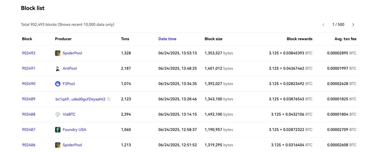Select the 2,187 transactions count
Viewport: 371px width, 152px height.
coord(126,68)
